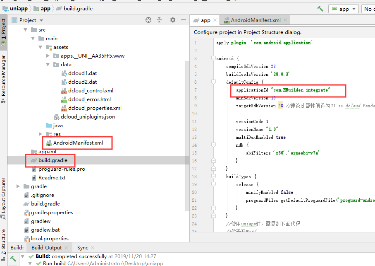Close the Build Output tab
Image resolution: width=375 pixels, height=266 pixels.
66,248
